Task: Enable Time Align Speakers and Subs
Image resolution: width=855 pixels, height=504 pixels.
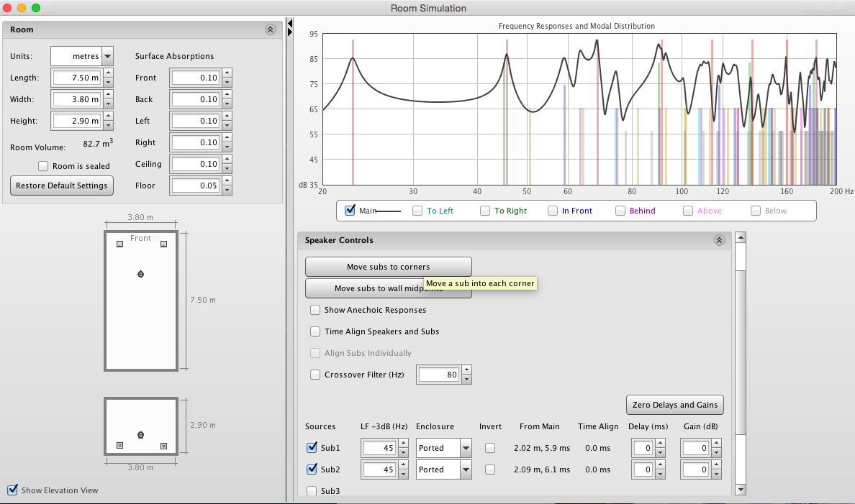Action: 315,331
